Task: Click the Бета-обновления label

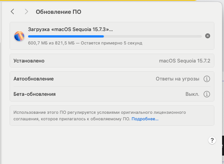Action: tap(35, 94)
